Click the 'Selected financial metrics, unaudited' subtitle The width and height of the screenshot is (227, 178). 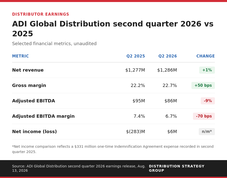(54, 44)
